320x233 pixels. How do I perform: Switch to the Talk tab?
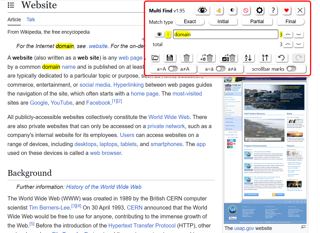[x=31, y=20]
